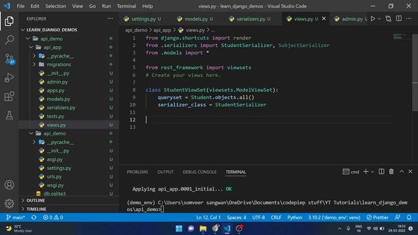Change interpreter 3.10.2 demo_env venv

[334, 217]
